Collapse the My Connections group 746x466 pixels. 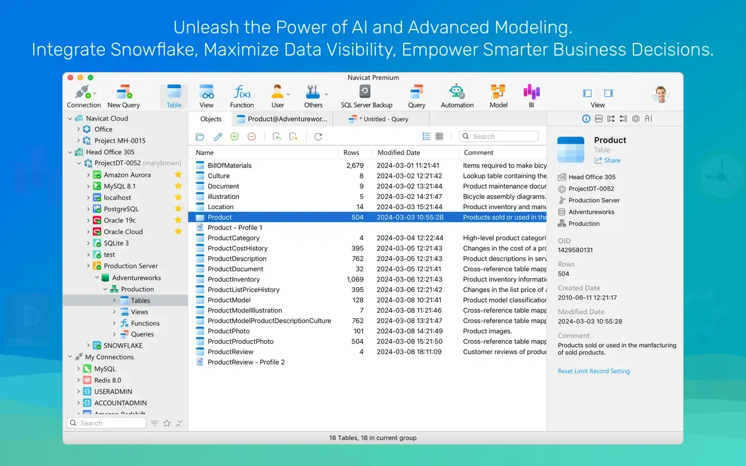pos(70,357)
